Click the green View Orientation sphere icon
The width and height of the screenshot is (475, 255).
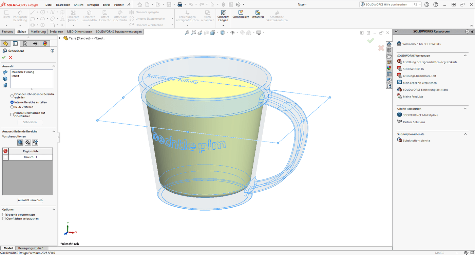click(389, 67)
